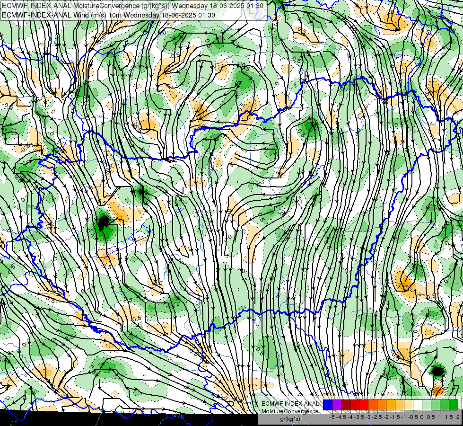Pick the red-orange swatch between -3 and -2.5

point(373,405)
